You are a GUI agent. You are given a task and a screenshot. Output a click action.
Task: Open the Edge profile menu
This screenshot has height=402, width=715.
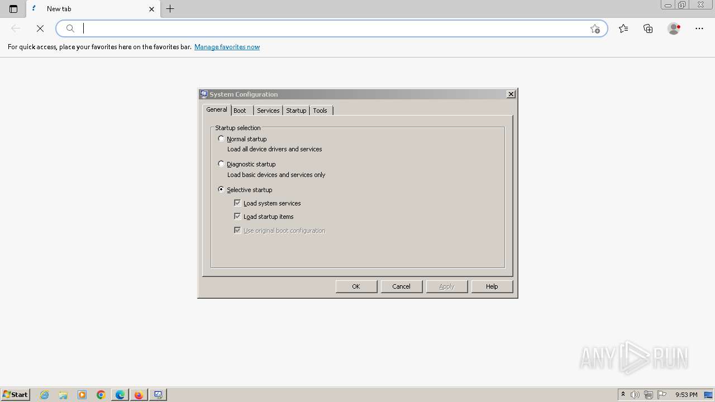[674, 28]
